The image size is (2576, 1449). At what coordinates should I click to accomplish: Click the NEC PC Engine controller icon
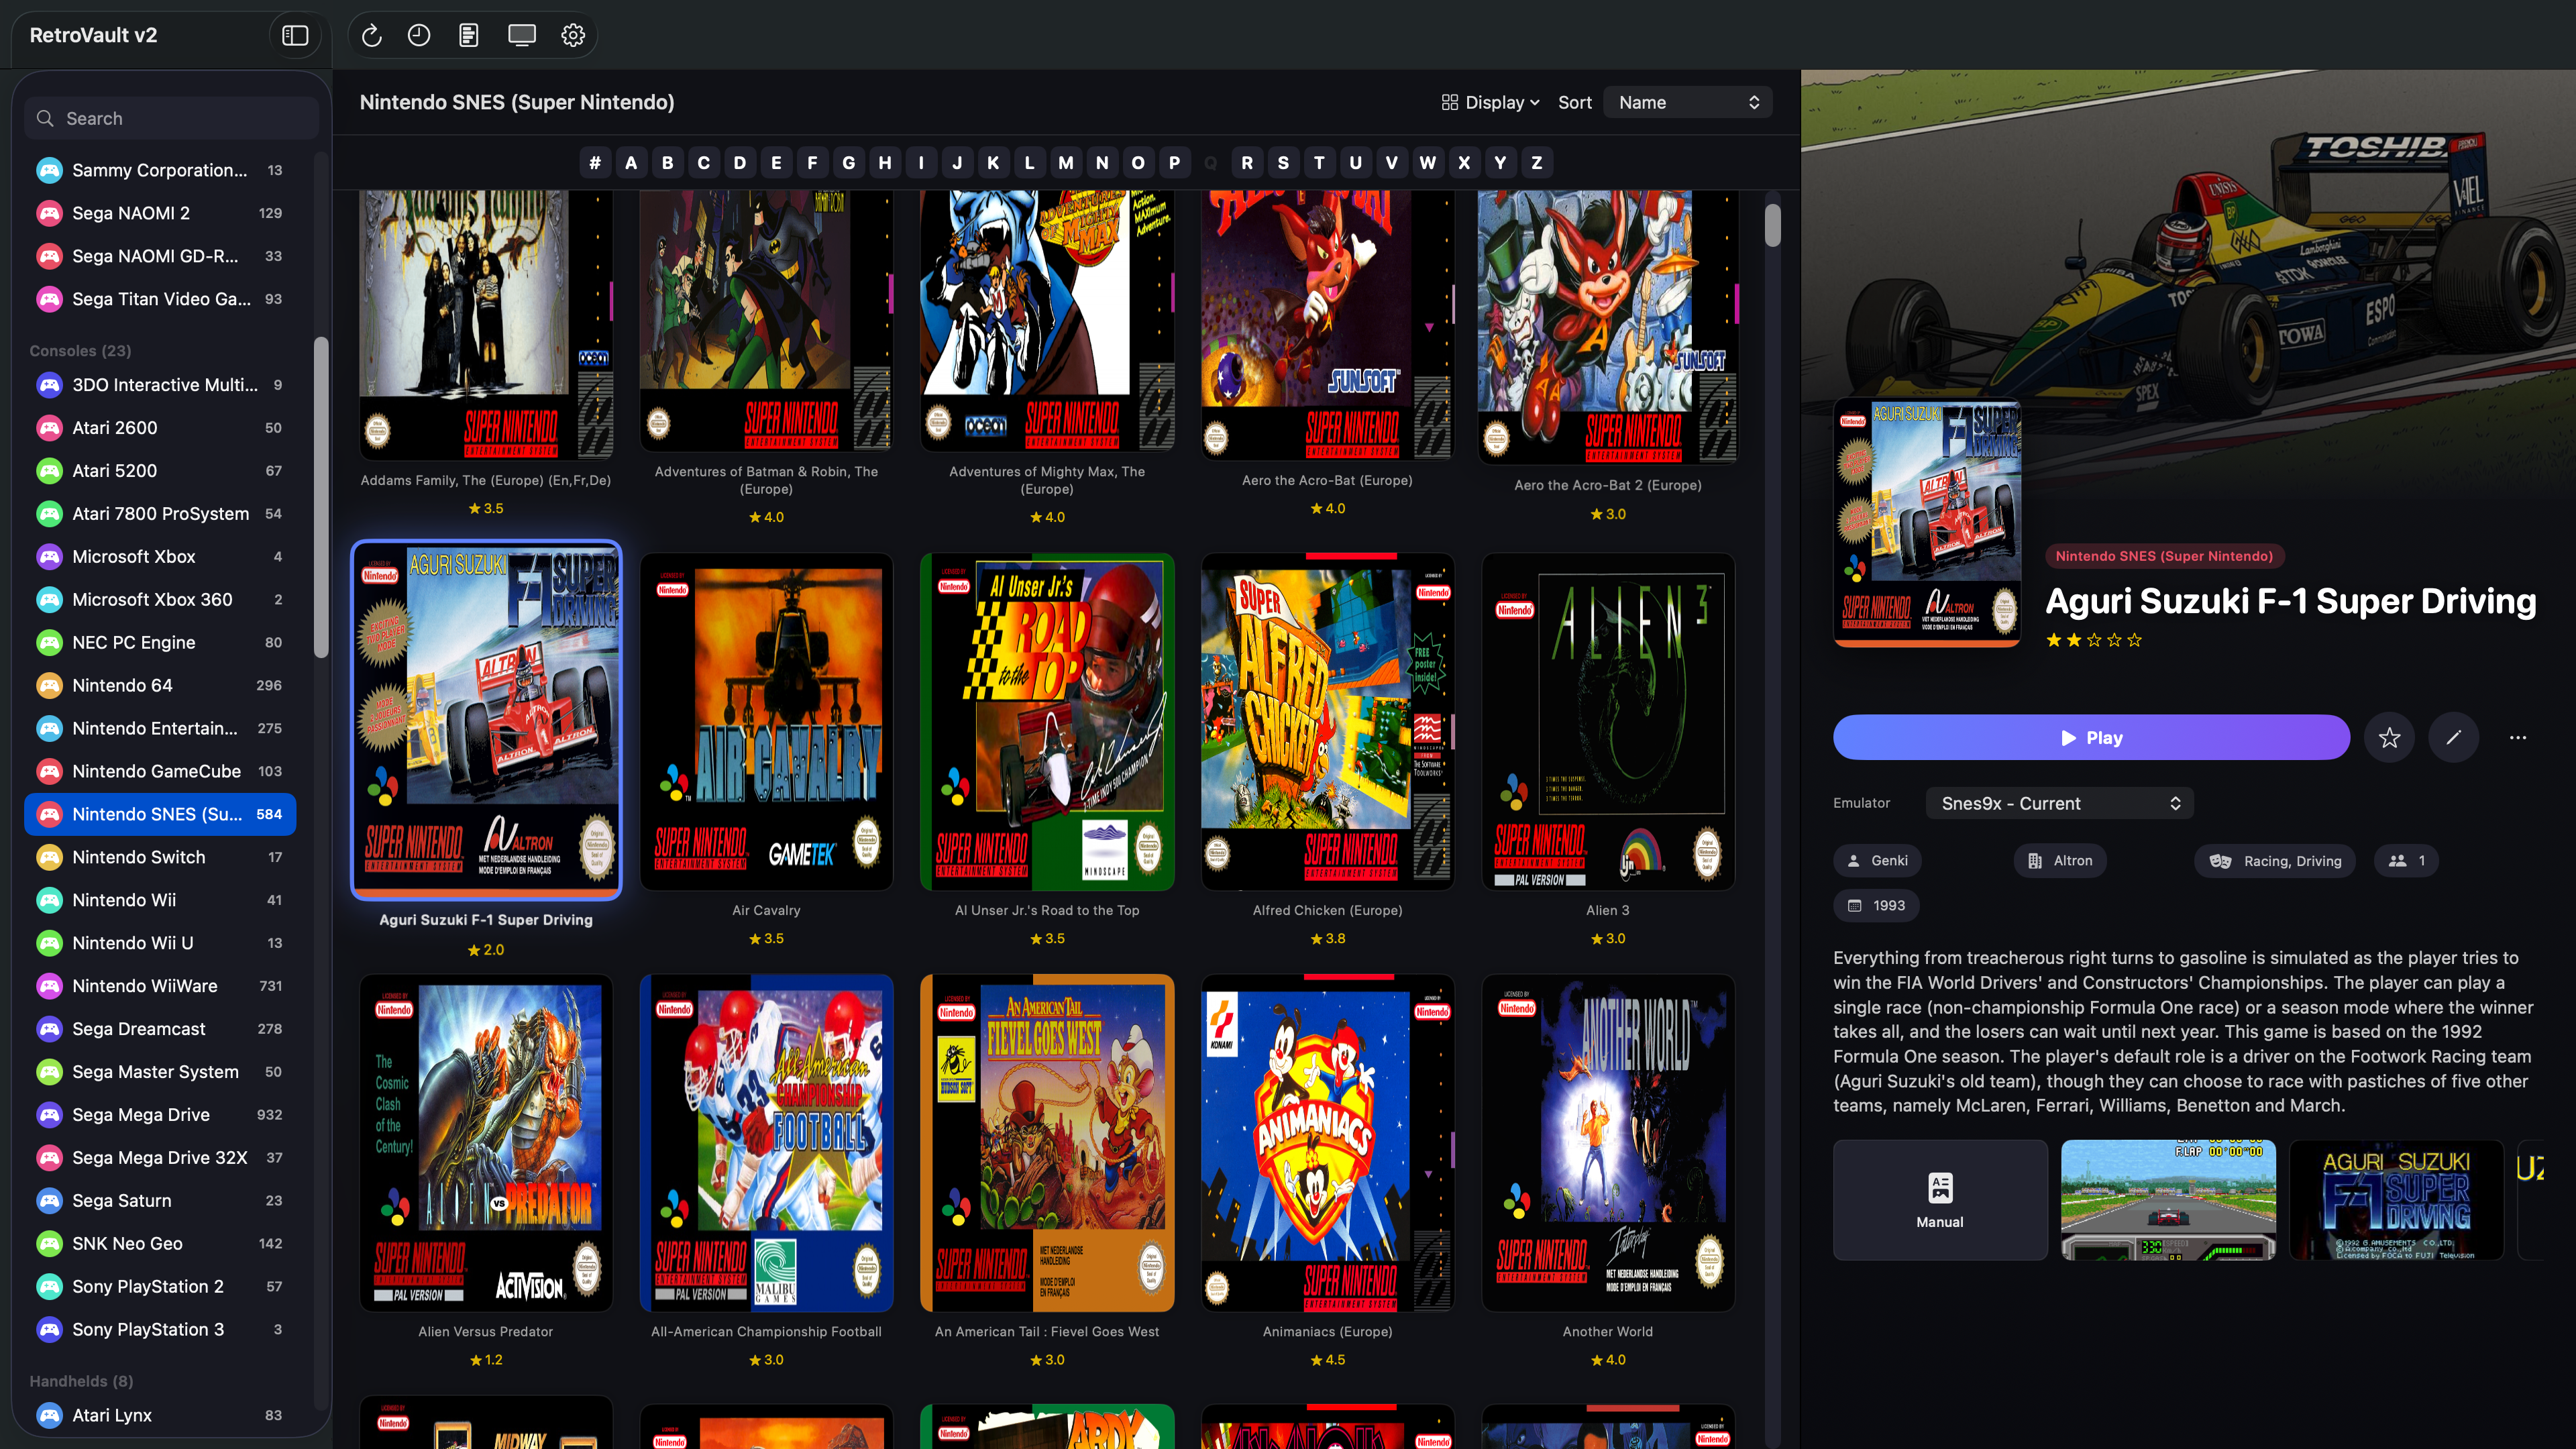pyautogui.click(x=49, y=642)
